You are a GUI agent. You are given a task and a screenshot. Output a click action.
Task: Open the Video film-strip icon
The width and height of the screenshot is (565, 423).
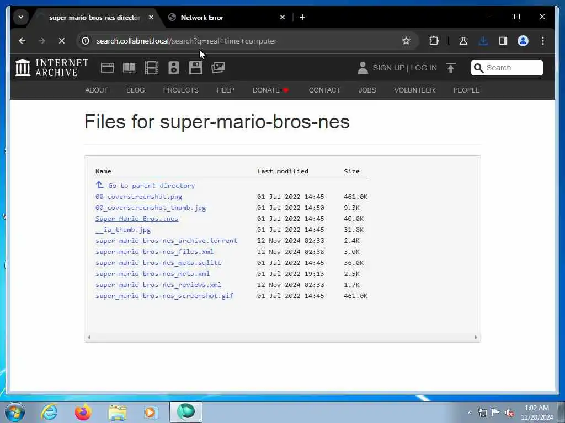pyautogui.click(x=151, y=68)
